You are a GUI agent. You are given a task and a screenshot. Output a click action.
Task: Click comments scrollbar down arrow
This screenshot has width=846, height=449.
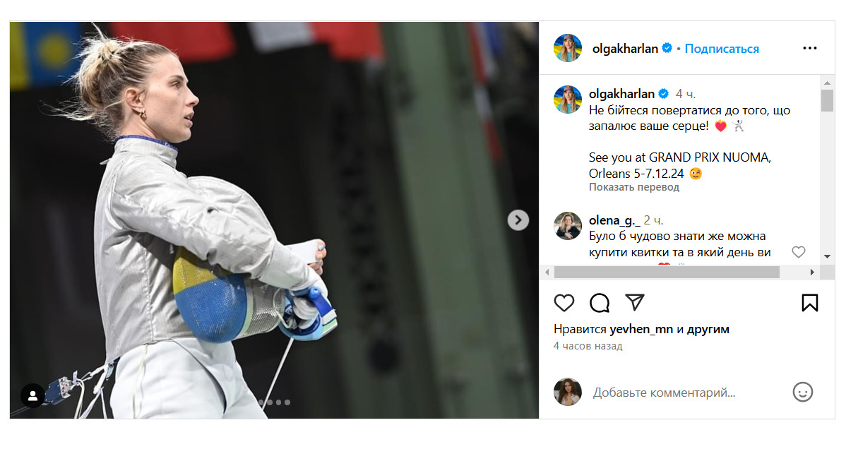click(x=827, y=256)
